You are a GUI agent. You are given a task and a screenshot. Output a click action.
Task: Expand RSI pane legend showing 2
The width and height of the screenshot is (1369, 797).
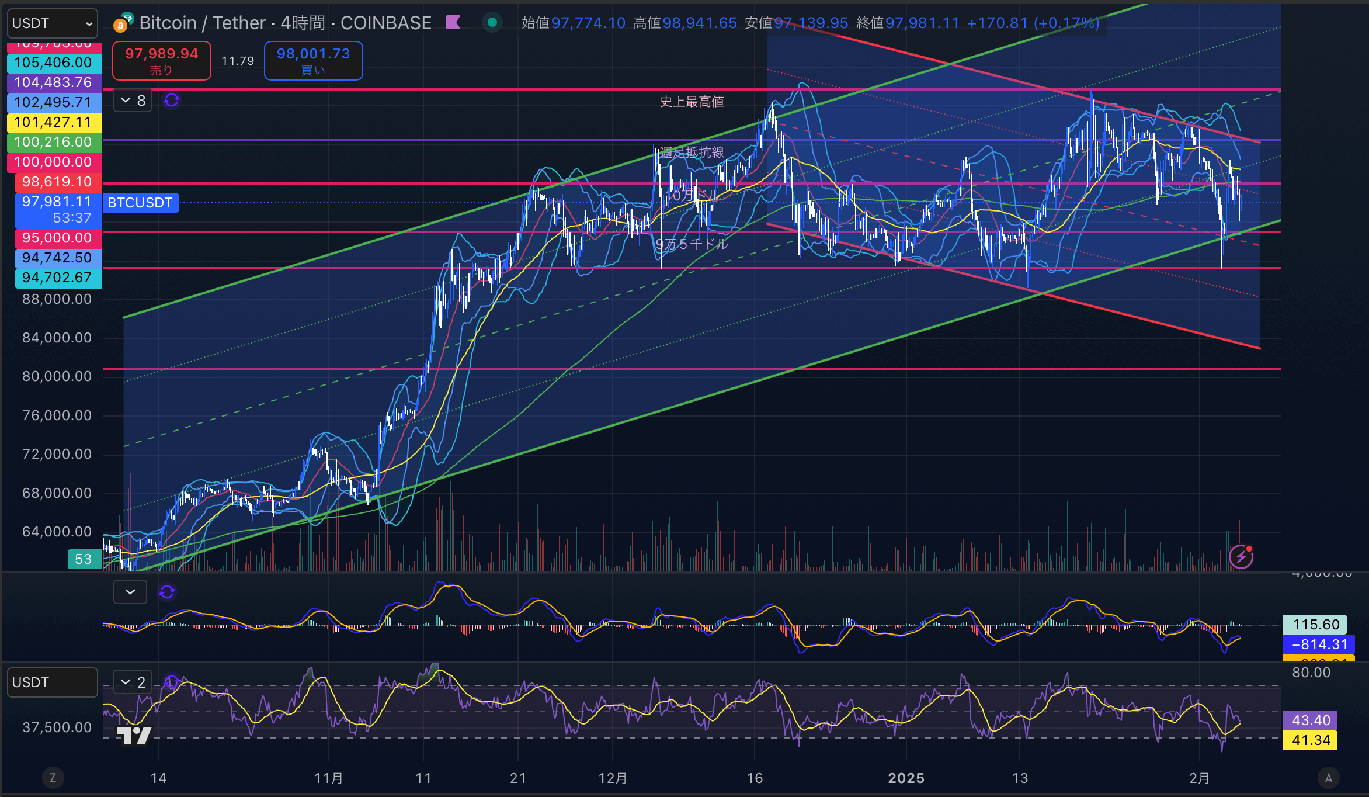coord(133,682)
